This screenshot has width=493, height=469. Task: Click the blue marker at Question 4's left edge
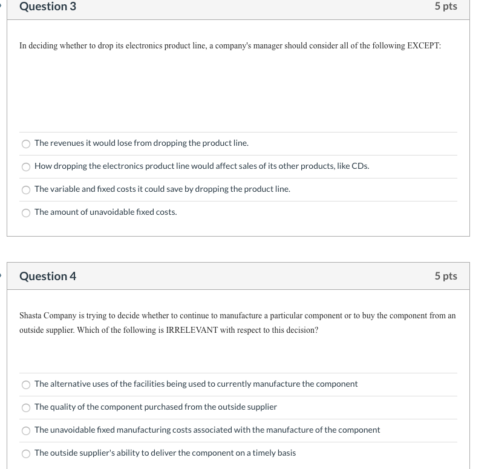[x=2, y=275]
